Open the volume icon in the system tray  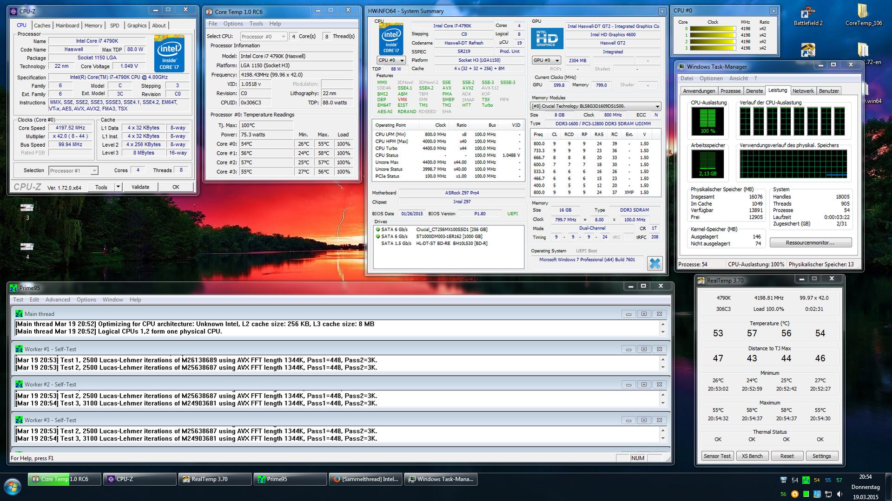[839, 494]
